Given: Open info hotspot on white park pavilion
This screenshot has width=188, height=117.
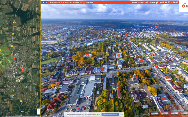Looking at the screenshot, I should 88,55.
